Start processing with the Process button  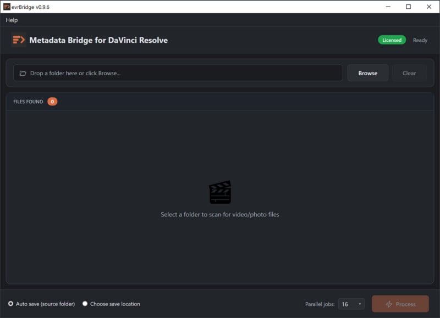[400, 304]
